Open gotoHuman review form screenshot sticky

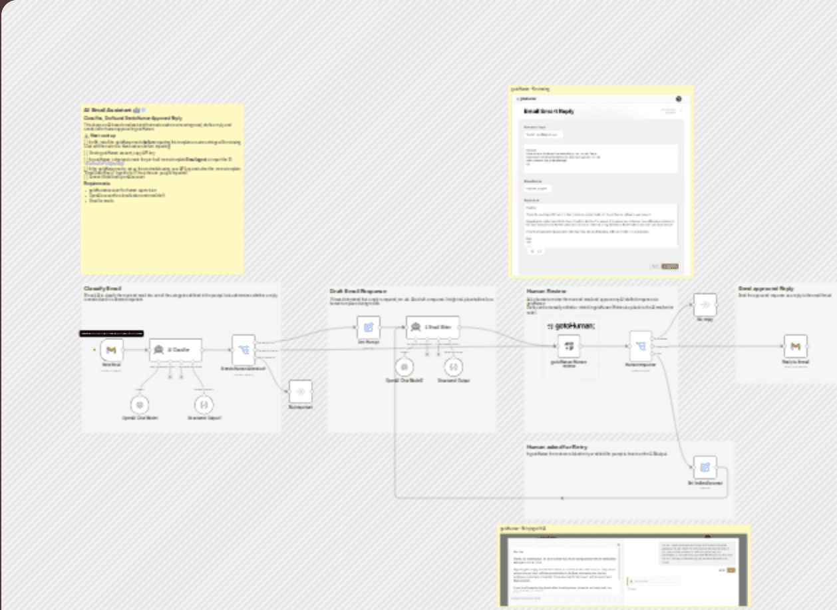(601, 181)
